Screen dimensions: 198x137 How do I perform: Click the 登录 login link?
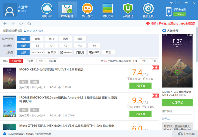coord(24,11)
